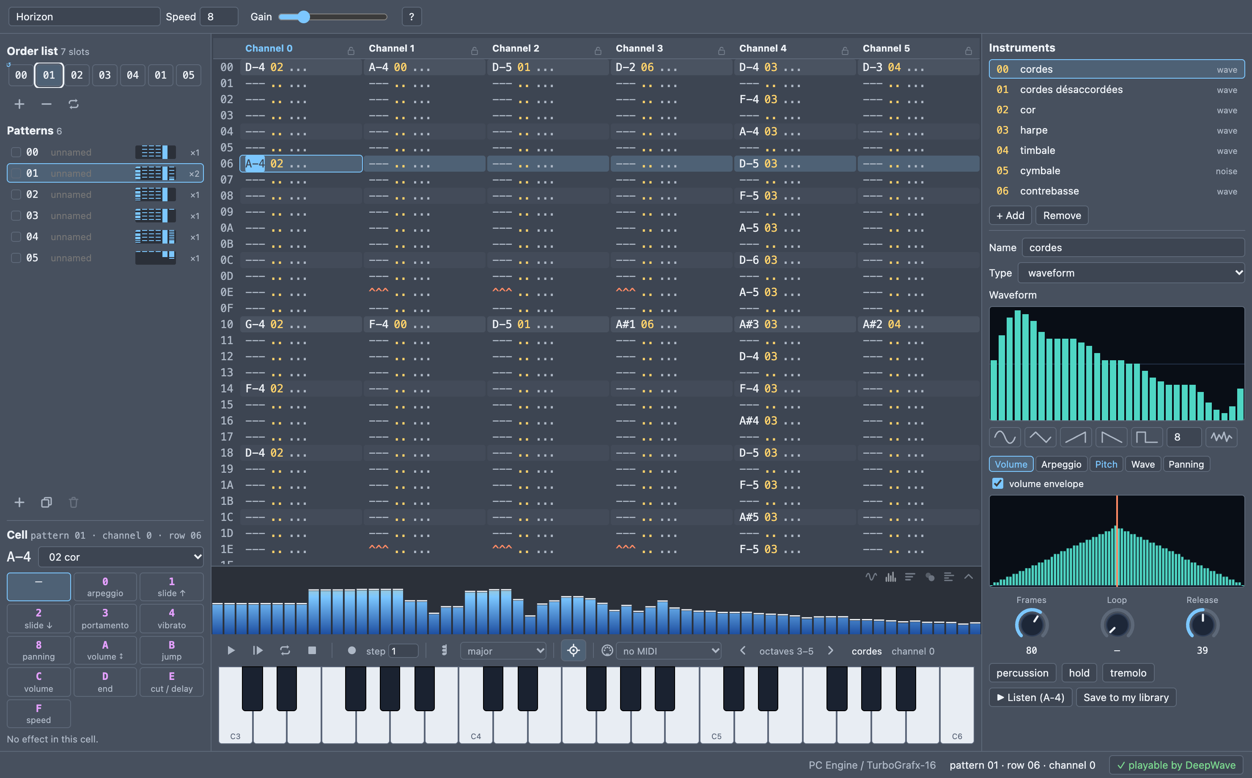This screenshot has width=1252, height=778.
Task: Click the play-from-current-row icon
Action: [x=258, y=651]
